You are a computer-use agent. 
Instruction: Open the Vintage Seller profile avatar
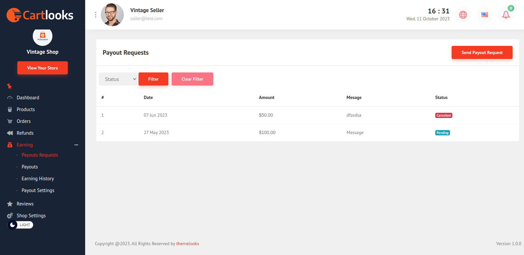coord(112,15)
